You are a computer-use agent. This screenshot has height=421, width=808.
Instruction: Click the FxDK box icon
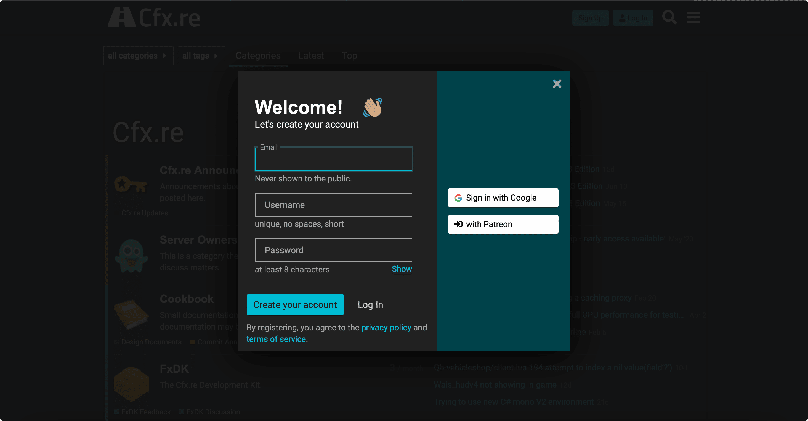point(131,384)
